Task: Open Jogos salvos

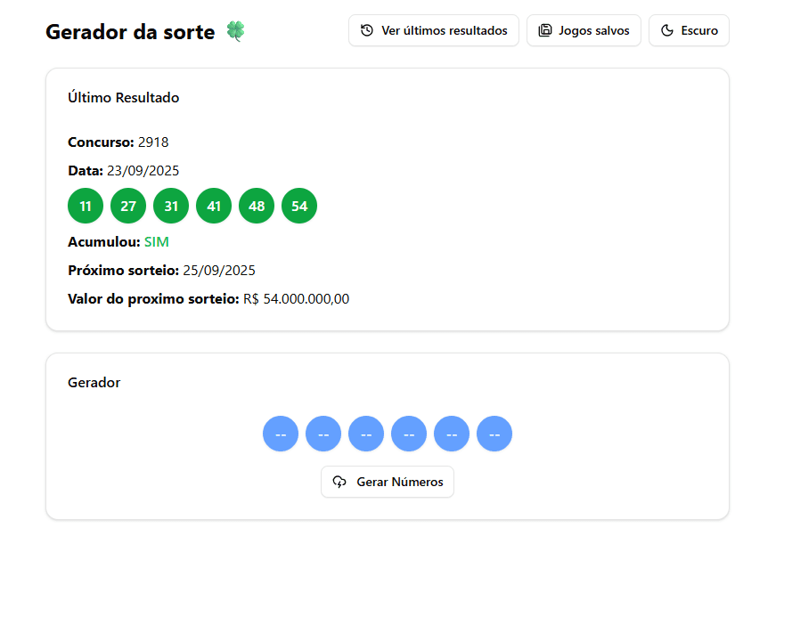Action: coord(584,30)
